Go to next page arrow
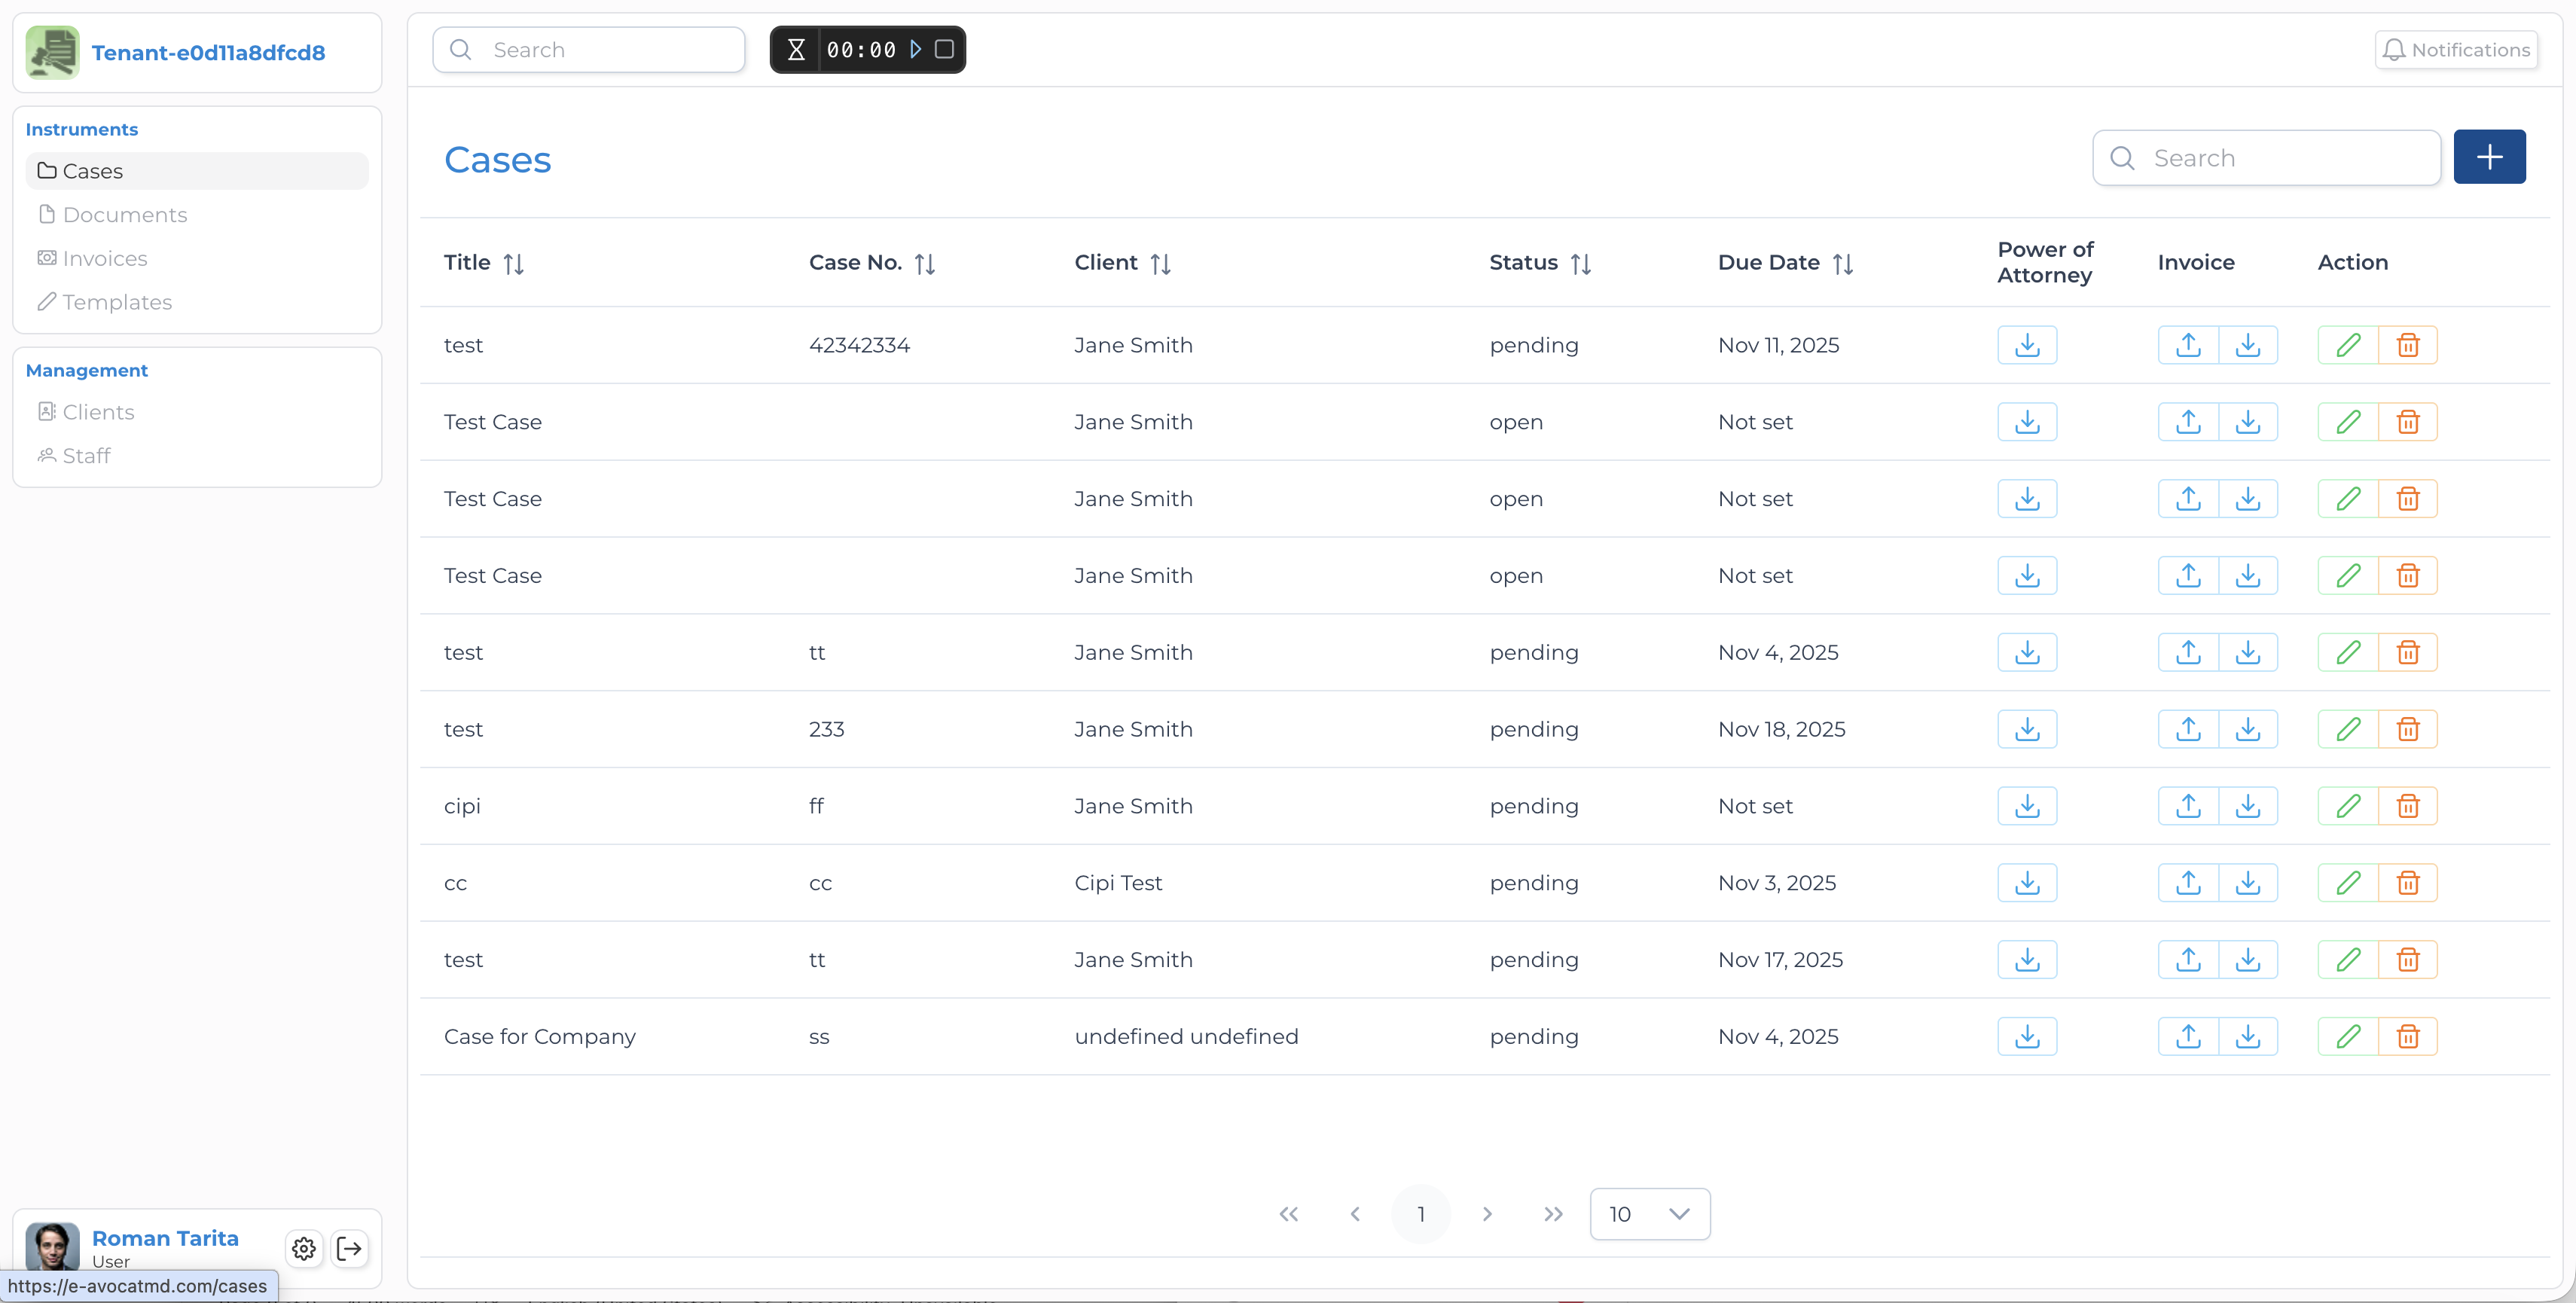The image size is (2576, 1303). [1487, 1214]
